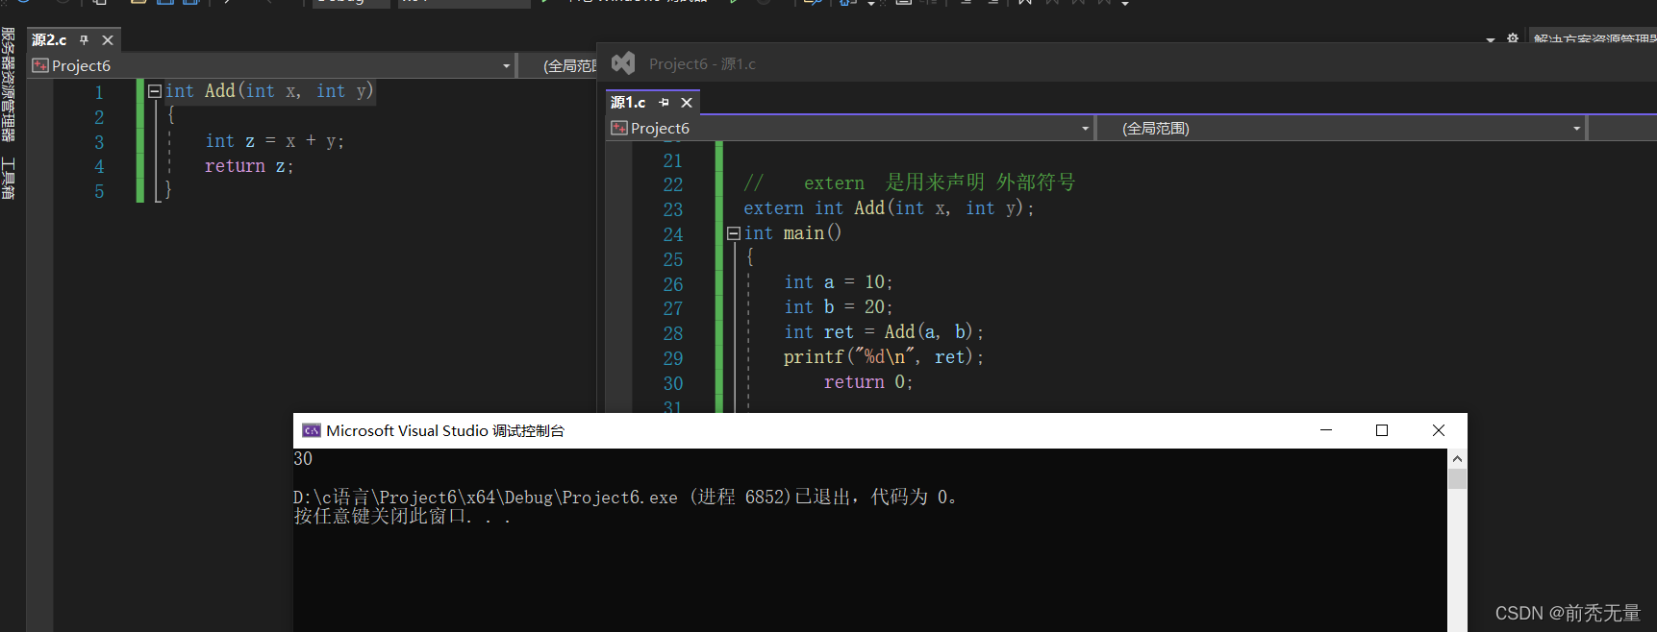The height and width of the screenshot is (632, 1657).
Task: Click the Project6.exe exit path message
Action: tap(626, 498)
